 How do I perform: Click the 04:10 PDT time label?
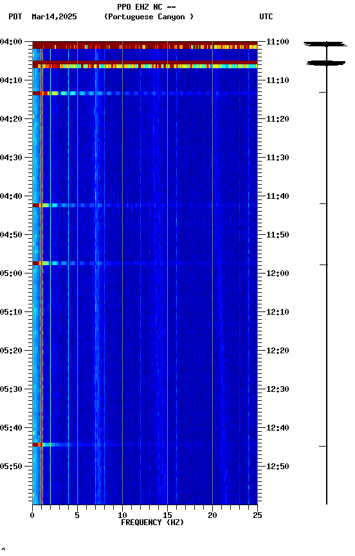11,80
